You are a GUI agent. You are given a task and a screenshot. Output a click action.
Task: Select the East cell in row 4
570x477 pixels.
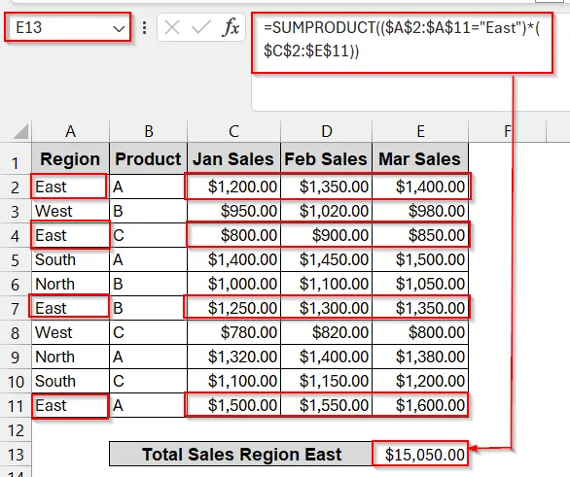point(71,235)
